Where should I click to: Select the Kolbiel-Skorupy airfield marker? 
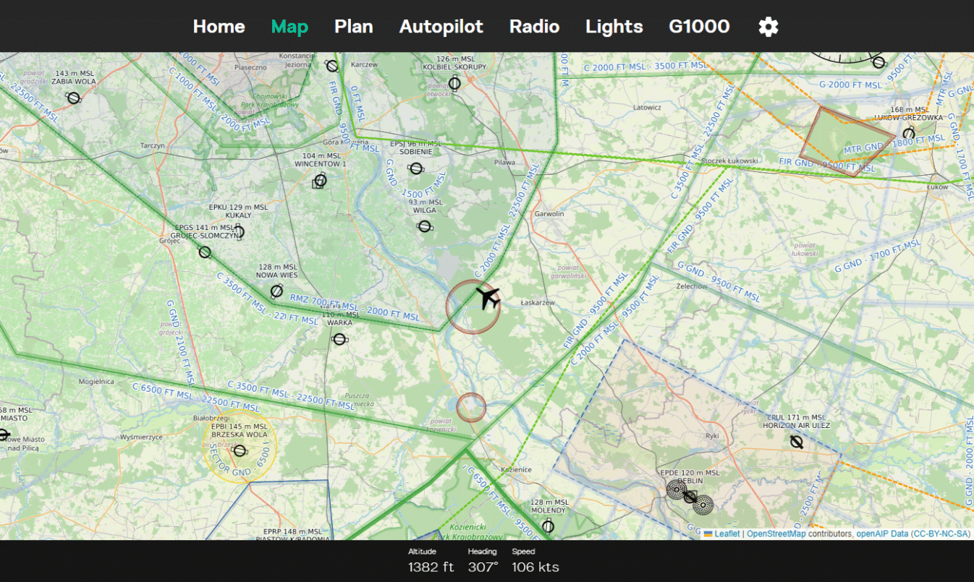coord(454,83)
